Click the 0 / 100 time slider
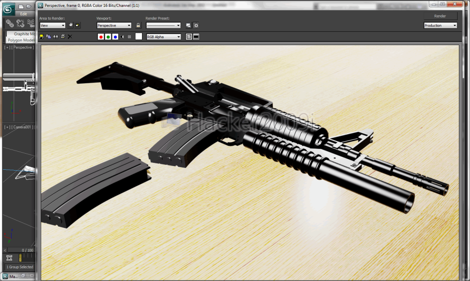Screen dimensions: 470x281 (27, 250)
